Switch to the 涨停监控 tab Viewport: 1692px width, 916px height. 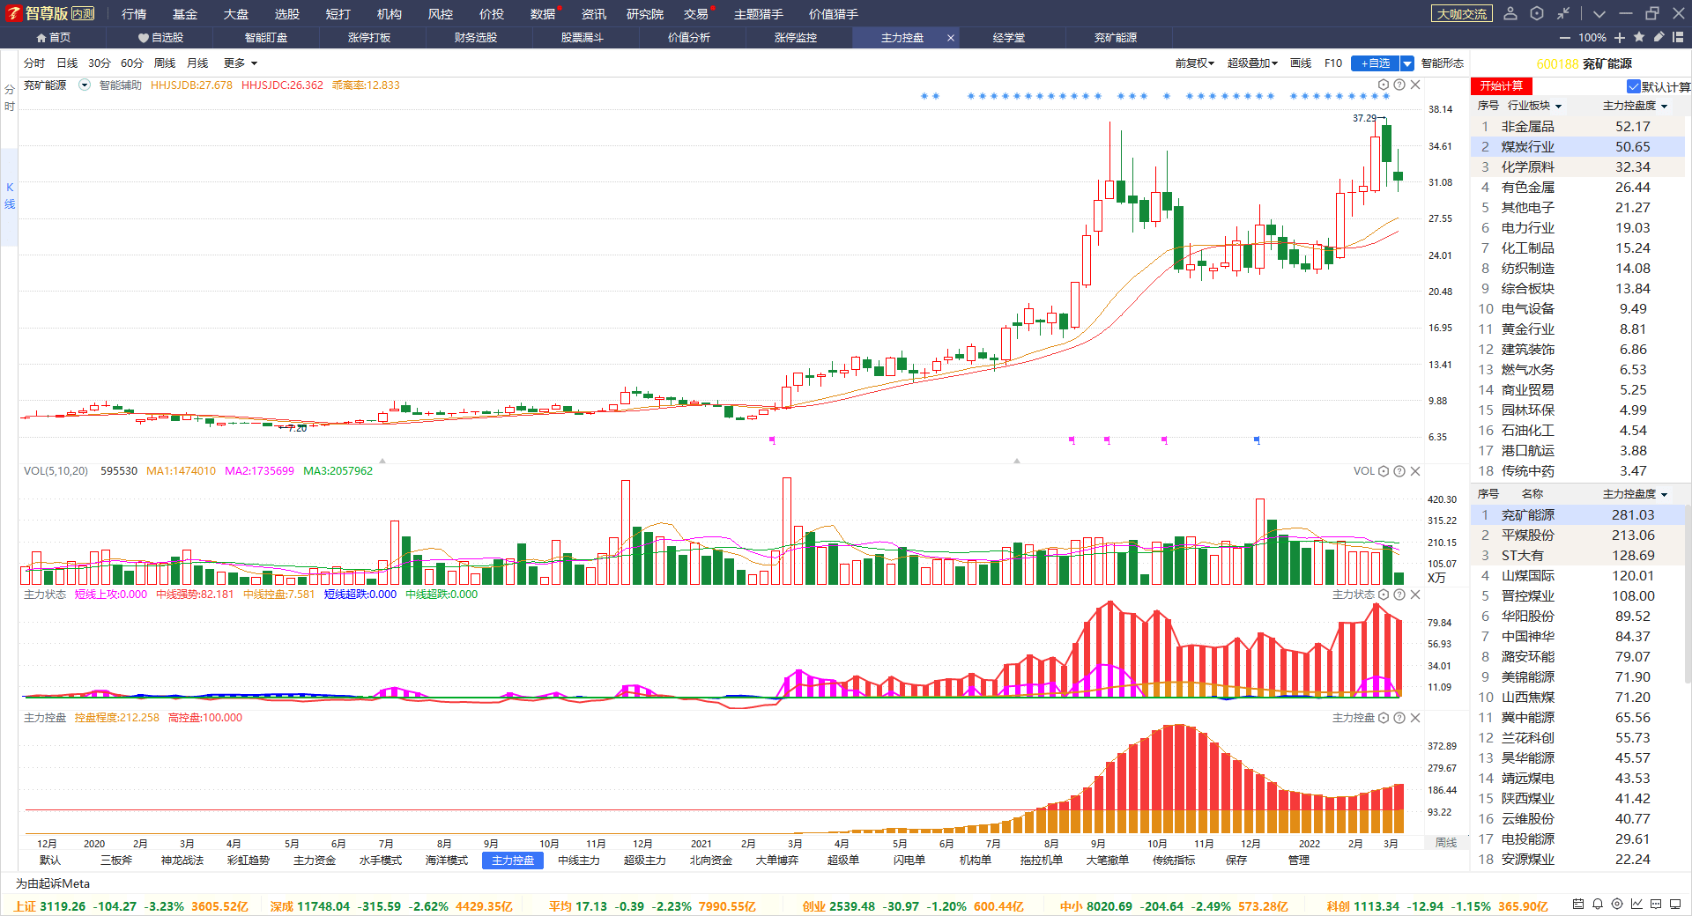(796, 38)
